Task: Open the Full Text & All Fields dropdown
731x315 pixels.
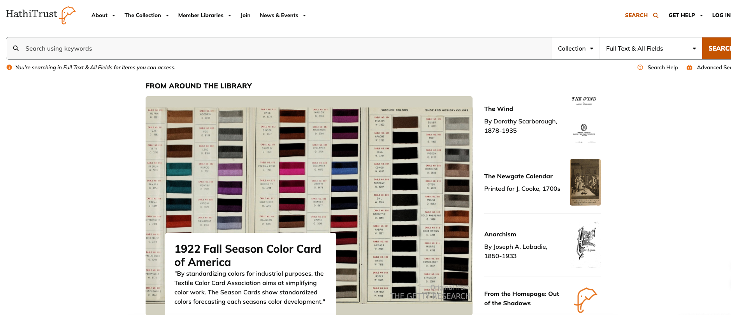Action: pos(651,48)
